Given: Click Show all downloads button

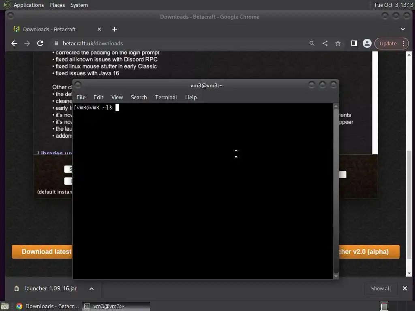Looking at the screenshot, I should pos(381,288).
